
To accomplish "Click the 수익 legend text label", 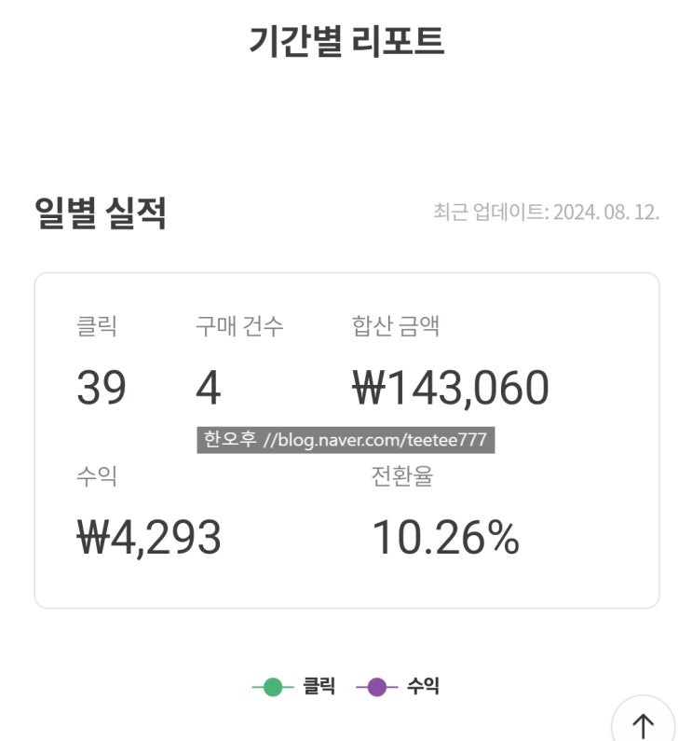I will pos(423,688).
